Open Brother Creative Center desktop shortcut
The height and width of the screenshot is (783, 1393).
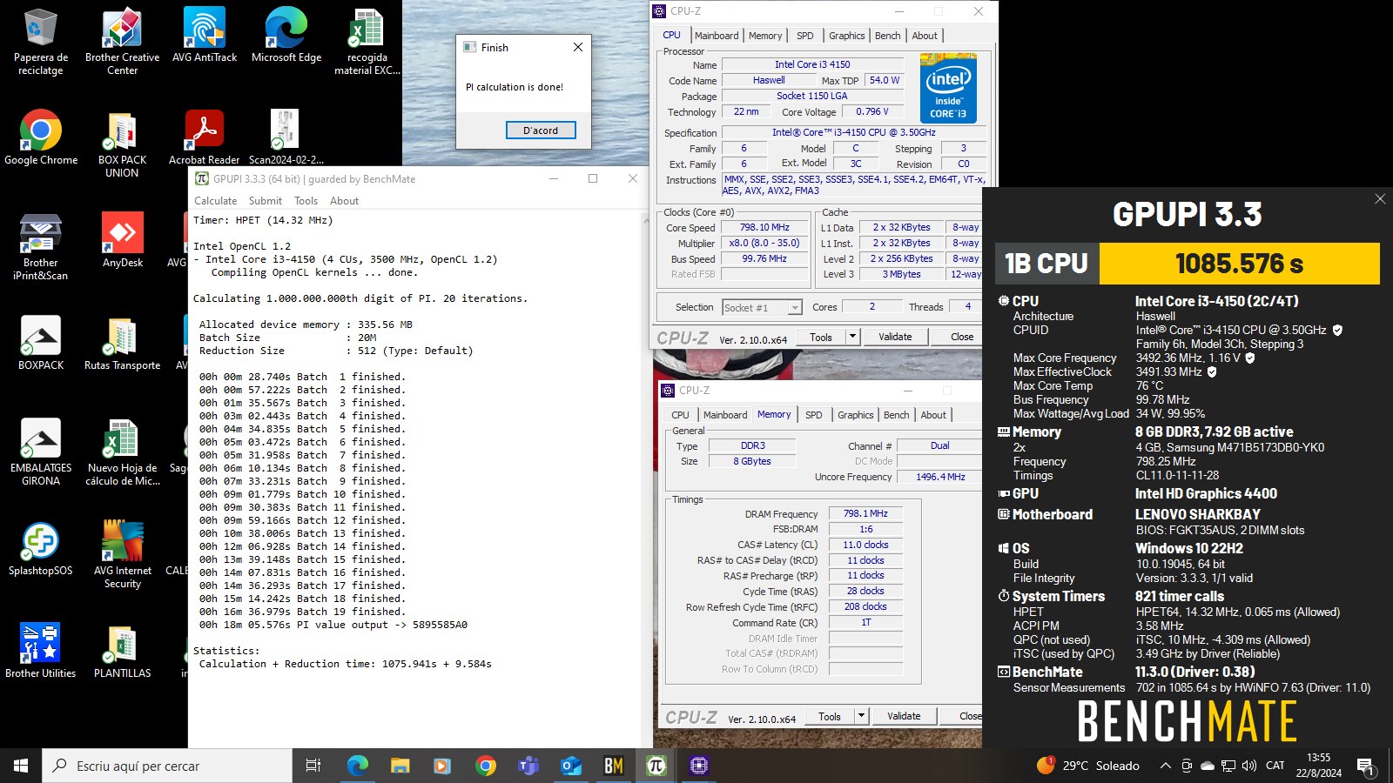coord(122,41)
